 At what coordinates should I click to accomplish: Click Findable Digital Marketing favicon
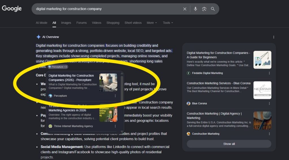pyautogui.click(x=188, y=73)
